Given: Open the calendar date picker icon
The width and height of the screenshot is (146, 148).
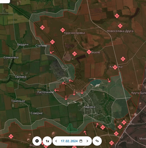Looking at the screenshot, I should coord(81,141).
